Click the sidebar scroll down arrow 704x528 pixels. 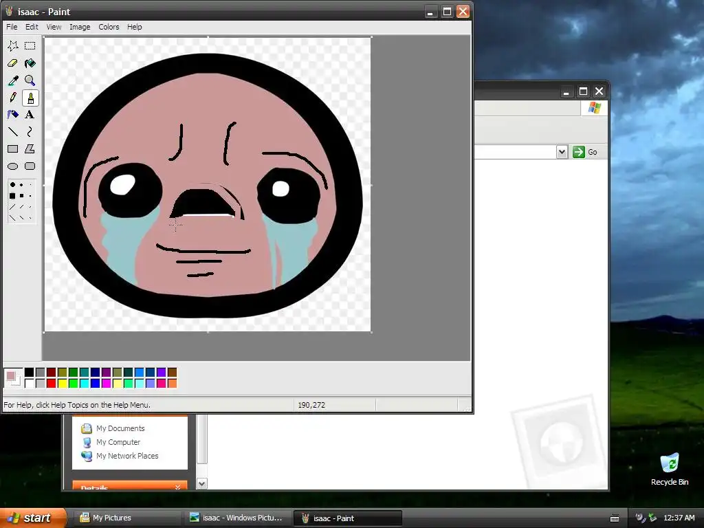point(202,483)
